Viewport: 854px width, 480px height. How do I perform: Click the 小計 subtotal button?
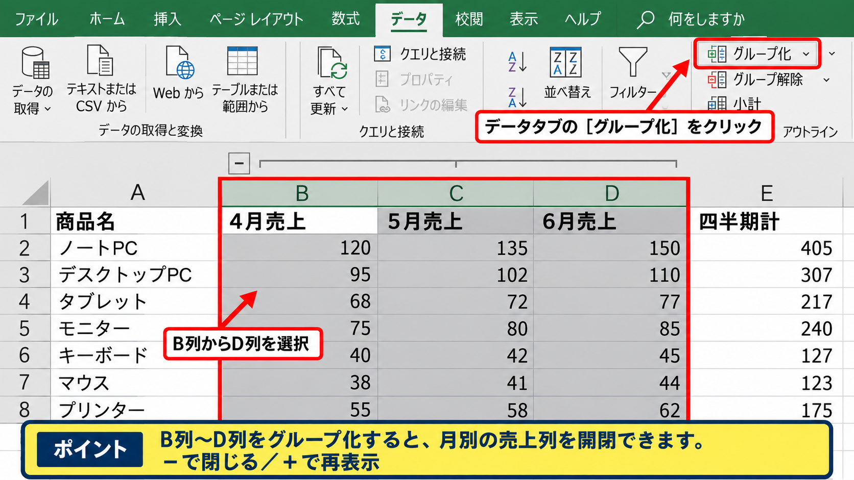tap(734, 104)
